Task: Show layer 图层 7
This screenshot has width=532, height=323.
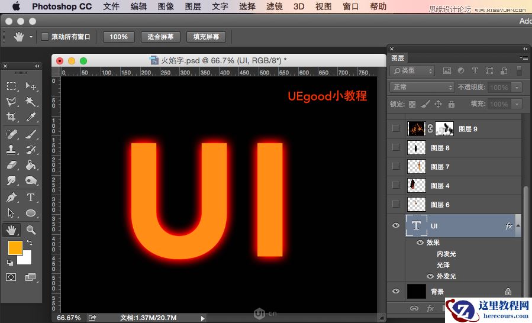Action: coord(396,166)
